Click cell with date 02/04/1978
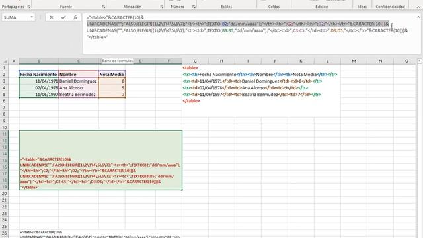Screen dimensions: 423x238 (39, 88)
